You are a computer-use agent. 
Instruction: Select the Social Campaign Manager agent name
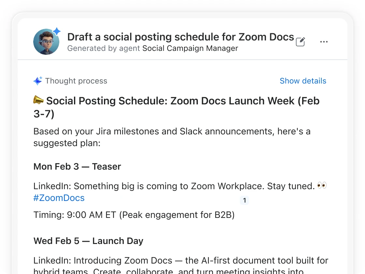190,48
